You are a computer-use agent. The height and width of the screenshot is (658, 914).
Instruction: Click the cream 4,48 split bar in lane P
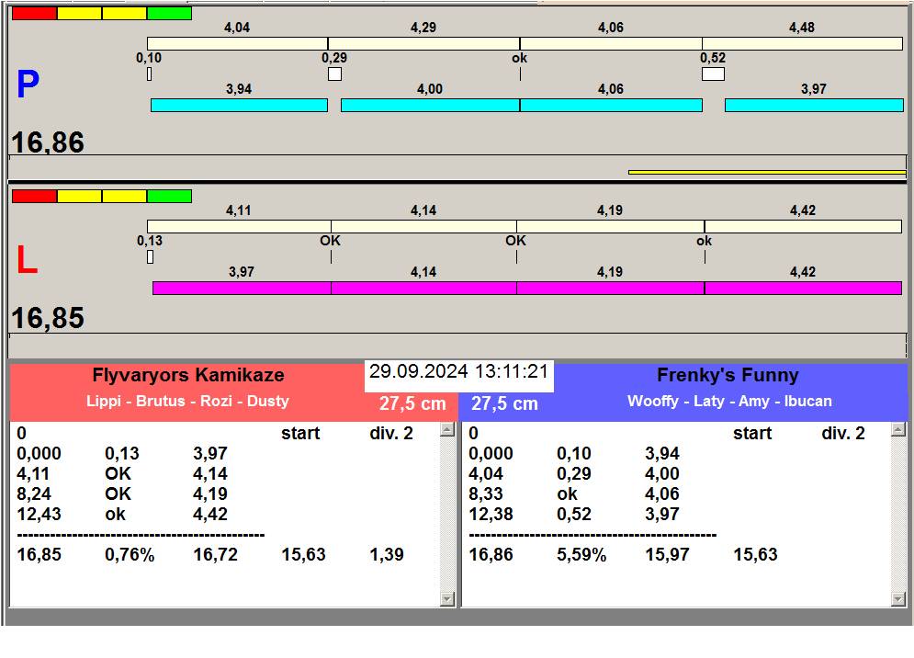tap(802, 43)
